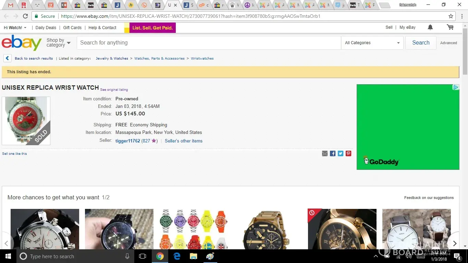Focus the Search for anything field

coord(209,43)
